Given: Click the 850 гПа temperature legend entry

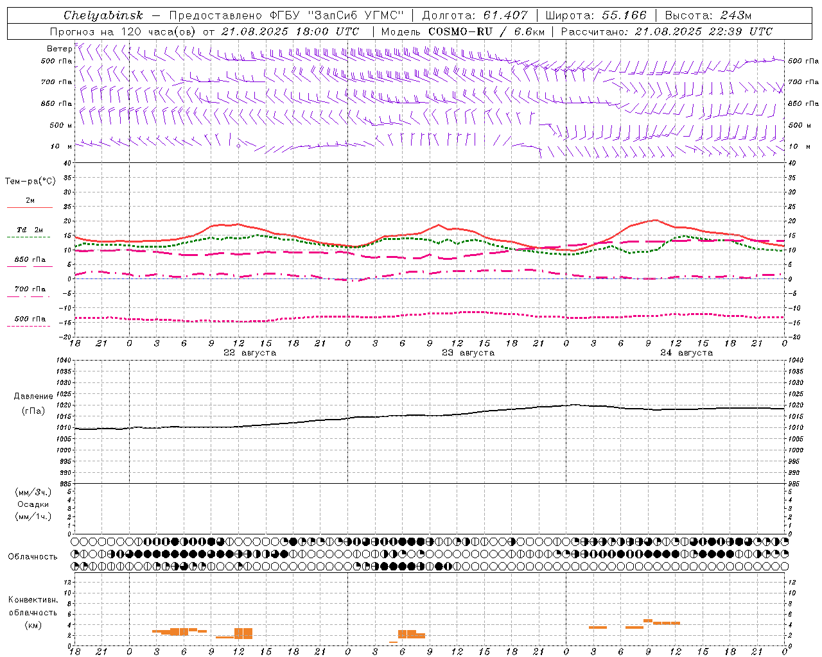Looking at the screenshot, I should tap(30, 260).
